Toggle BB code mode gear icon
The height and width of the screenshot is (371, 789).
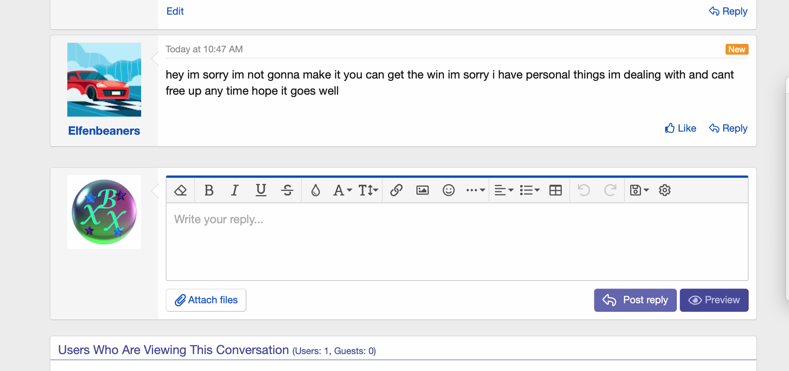[664, 190]
